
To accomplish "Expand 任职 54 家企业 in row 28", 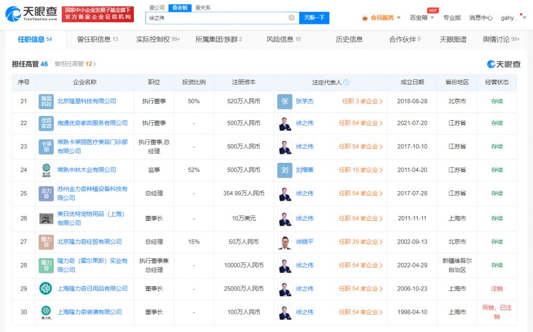I will coord(361,265).
